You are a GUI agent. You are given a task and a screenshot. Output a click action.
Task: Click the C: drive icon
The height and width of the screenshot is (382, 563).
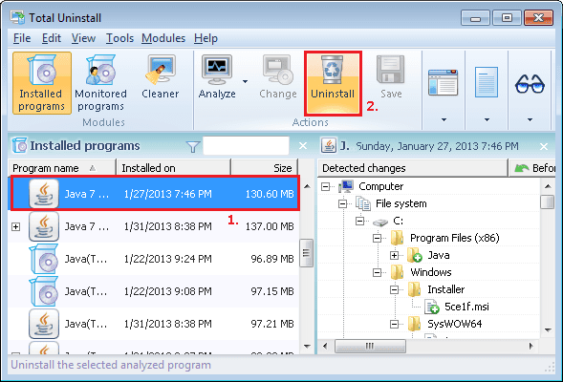[x=380, y=222]
